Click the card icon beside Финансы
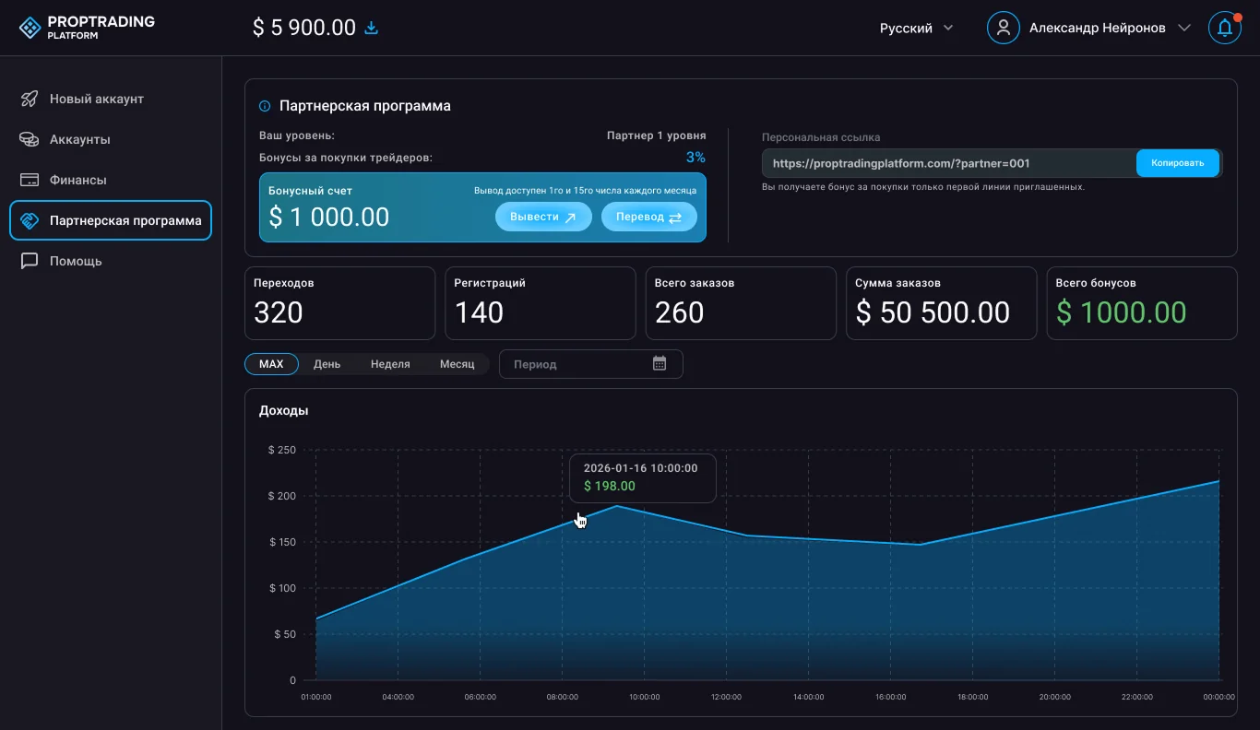 pyautogui.click(x=30, y=180)
